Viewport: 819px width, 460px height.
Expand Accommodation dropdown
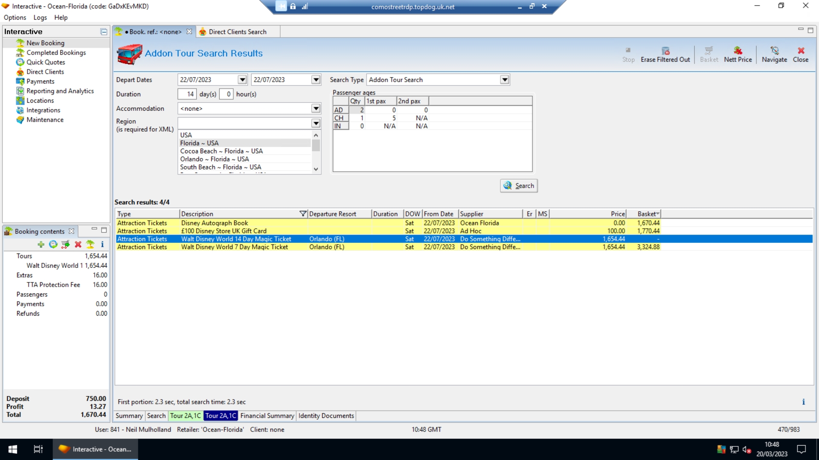[316, 109]
